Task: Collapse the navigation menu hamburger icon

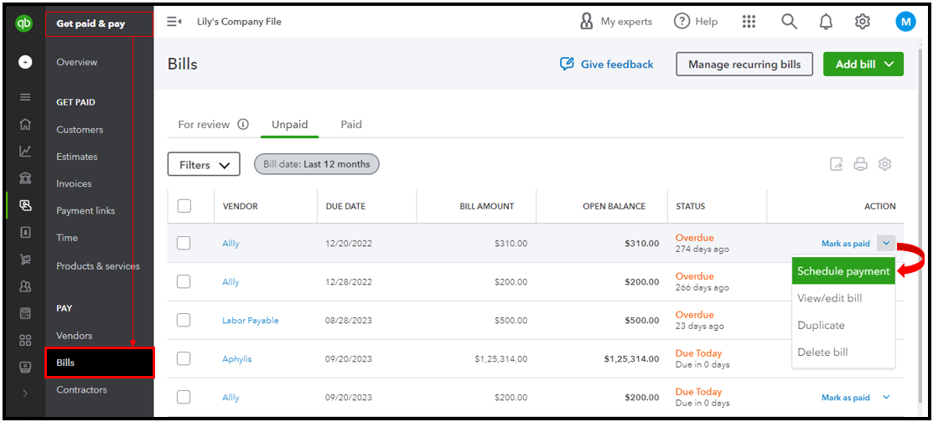Action: tap(174, 22)
